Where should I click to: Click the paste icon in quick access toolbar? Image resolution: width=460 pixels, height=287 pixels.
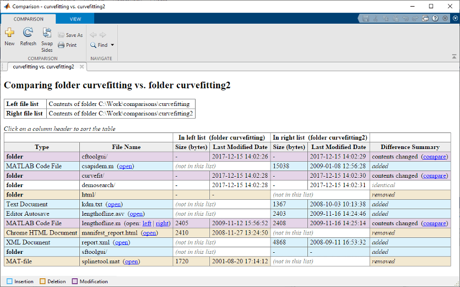[396, 19]
